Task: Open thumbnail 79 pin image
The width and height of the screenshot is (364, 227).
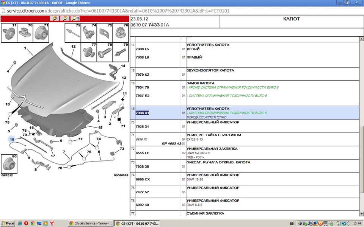Action: (121, 52)
